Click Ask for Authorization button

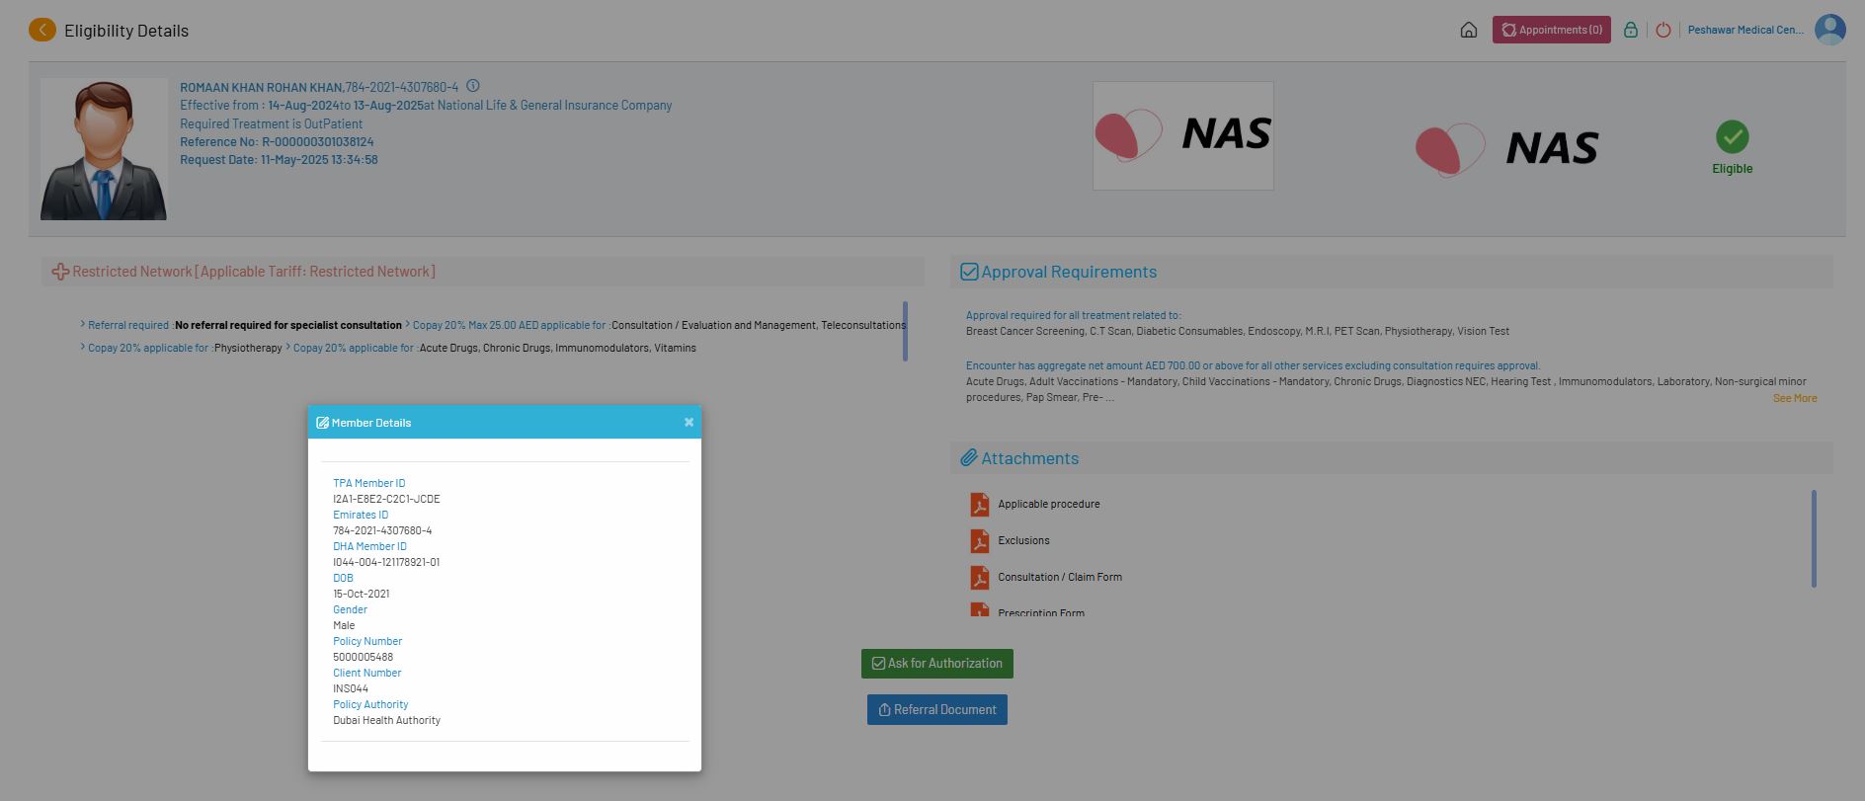(937, 664)
